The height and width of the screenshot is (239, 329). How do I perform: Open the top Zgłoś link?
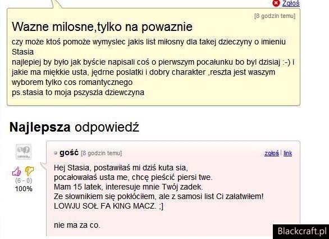[x=291, y=3]
